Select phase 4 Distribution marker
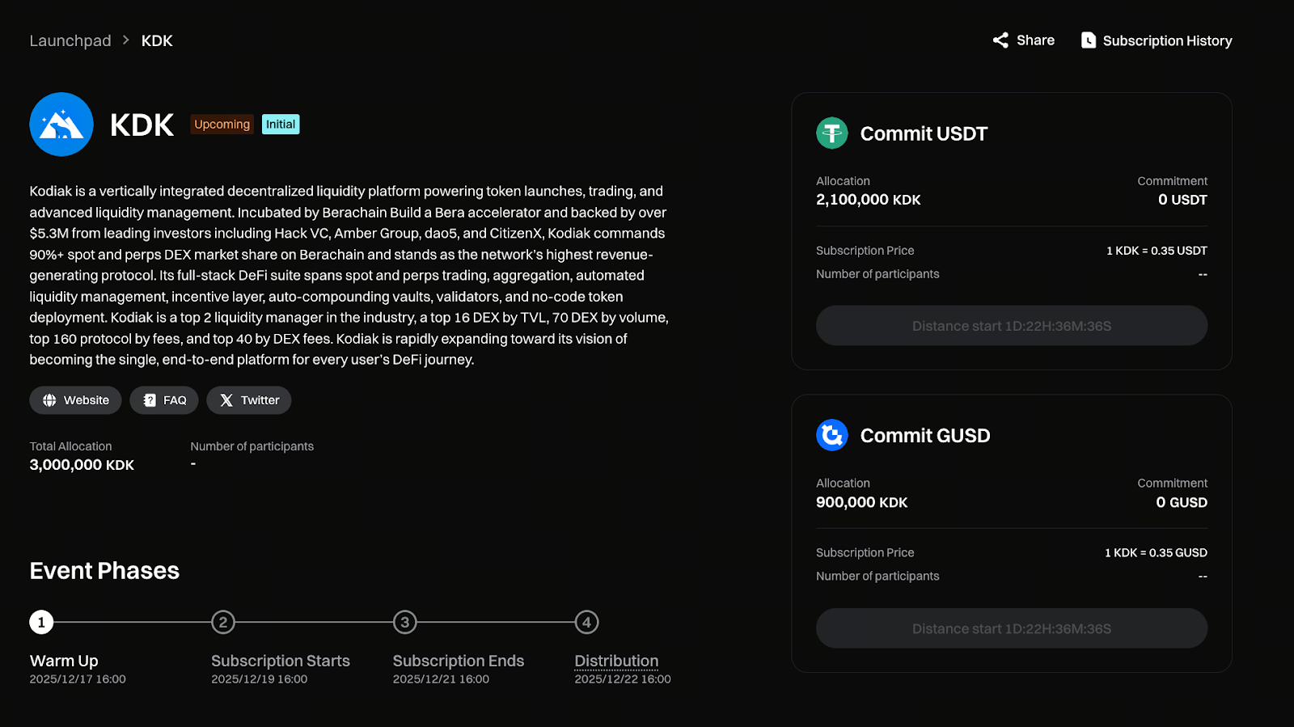 586,622
